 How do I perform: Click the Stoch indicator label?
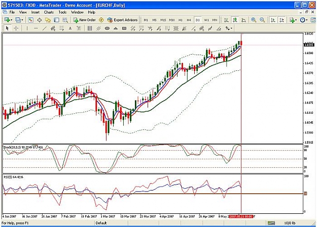pyautogui.click(x=23, y=147)
